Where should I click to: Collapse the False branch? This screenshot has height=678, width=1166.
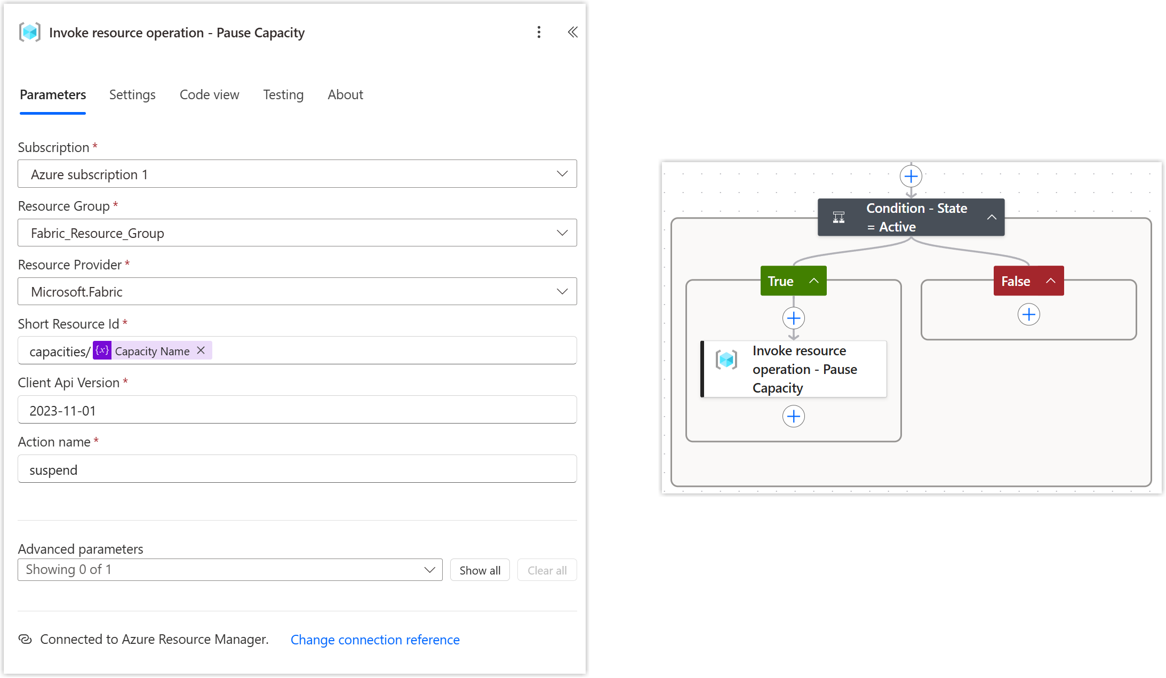click(1051, 281)
